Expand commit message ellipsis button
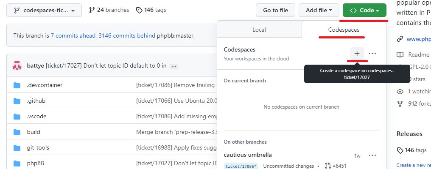Screen dimensions: 431x169 tap(174, 66)
